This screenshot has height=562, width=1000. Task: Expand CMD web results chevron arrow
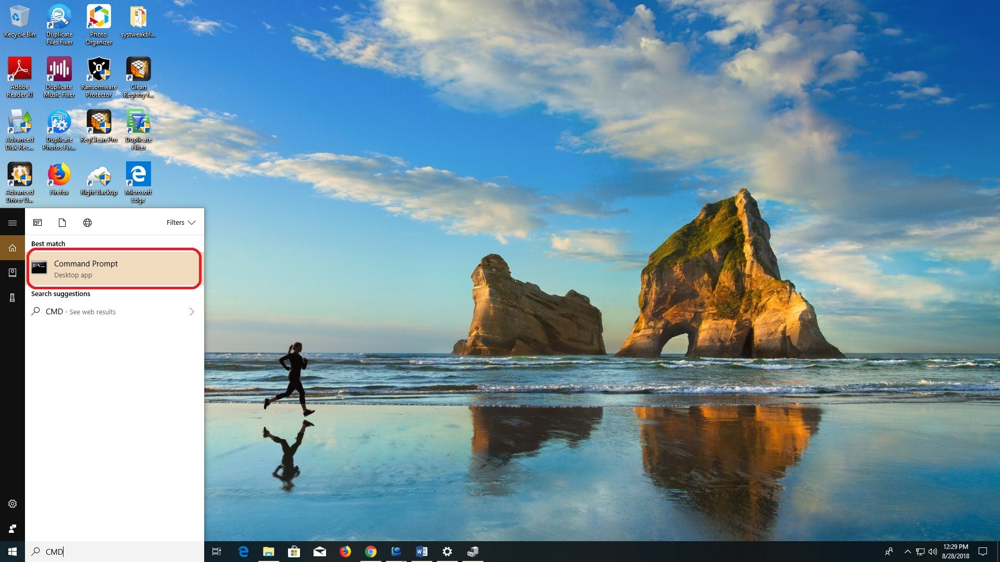coord(192,312)
